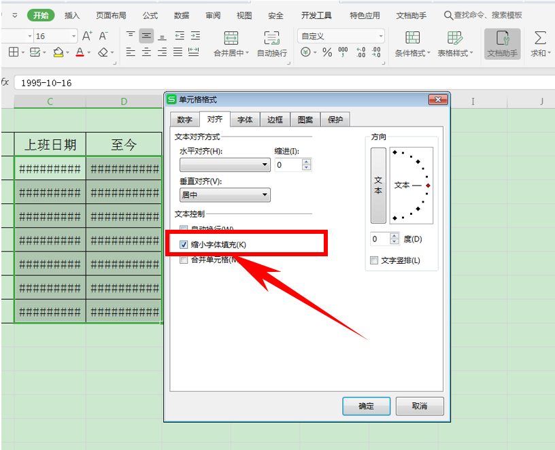Screen dimensions: 555x450
Task: Check the 文字竖排(L) option
Action: 373,260
